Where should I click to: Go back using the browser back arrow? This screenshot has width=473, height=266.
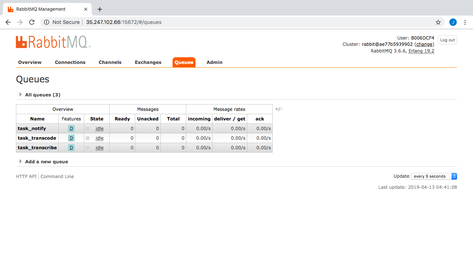point(8,22)
